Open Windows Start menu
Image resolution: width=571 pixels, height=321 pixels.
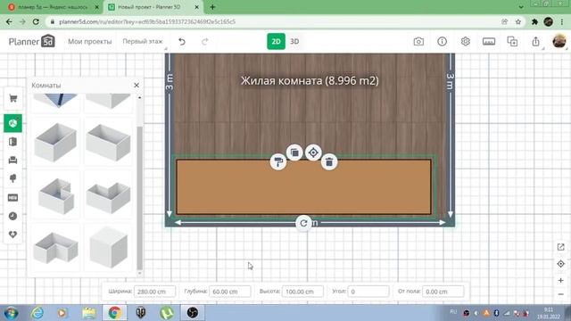(11, 313)
